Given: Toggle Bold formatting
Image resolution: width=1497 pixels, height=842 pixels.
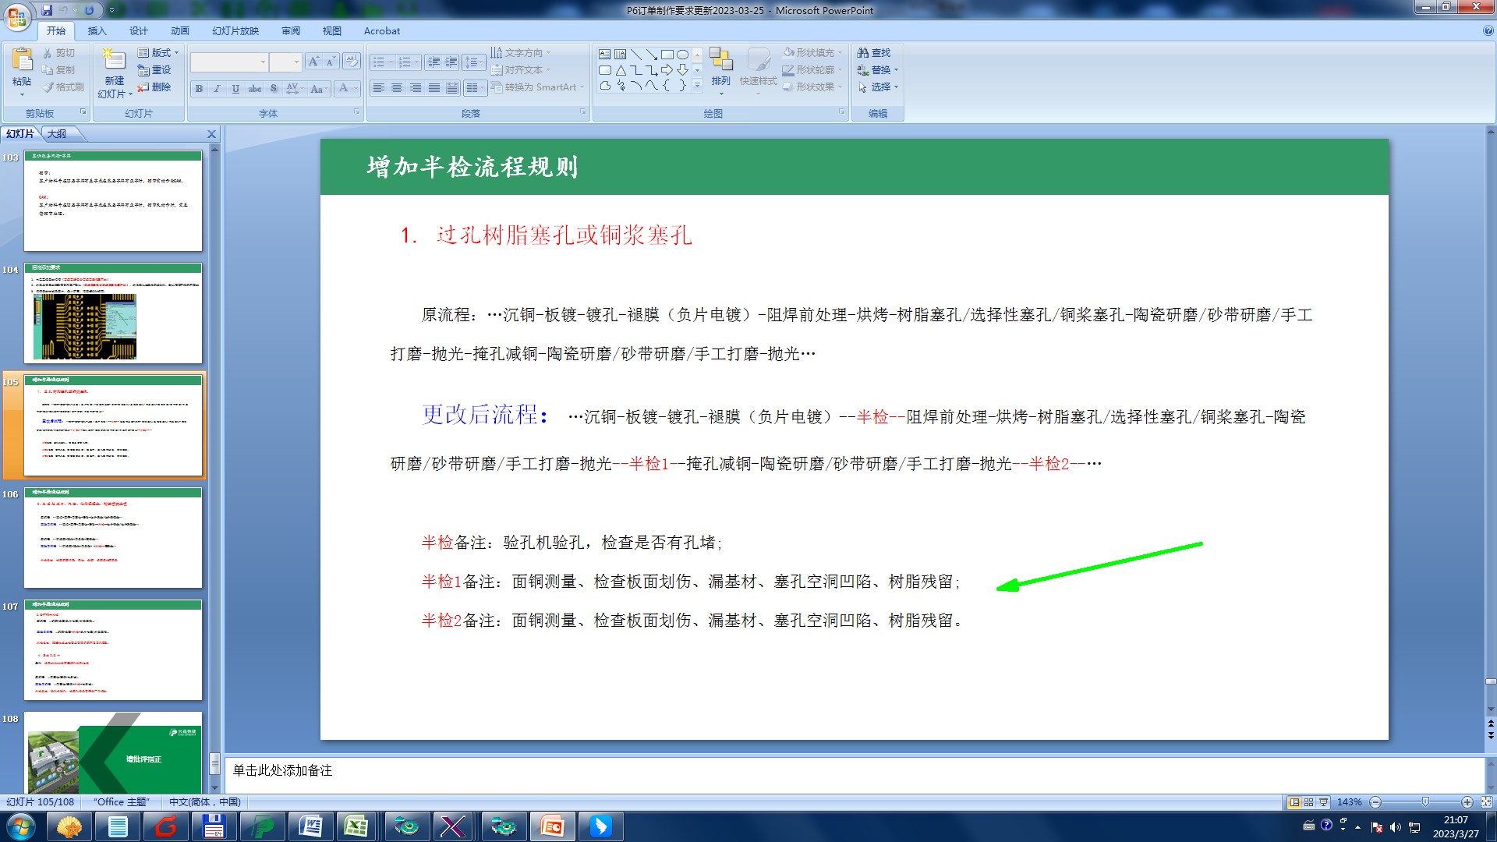Looking at the screenshot, I should coord(199,88).
